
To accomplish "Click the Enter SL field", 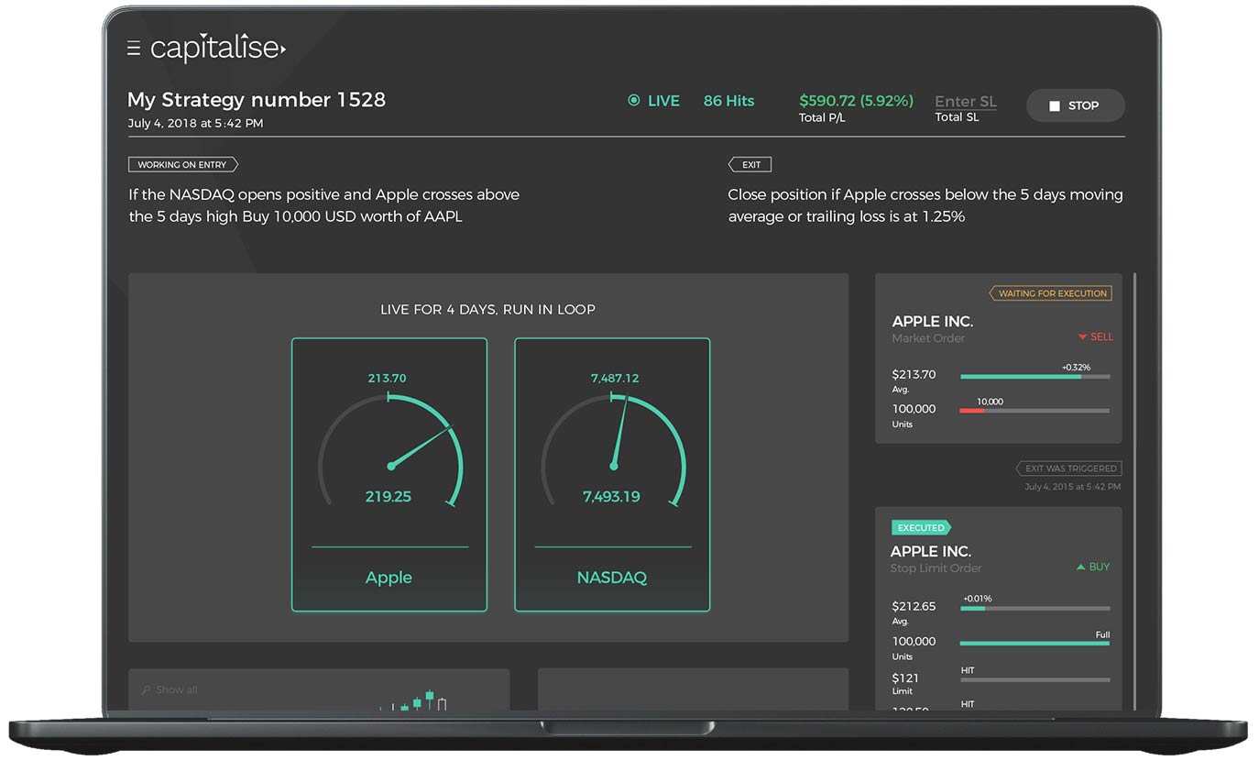I will pyautogui.click(x=966, y=102).
